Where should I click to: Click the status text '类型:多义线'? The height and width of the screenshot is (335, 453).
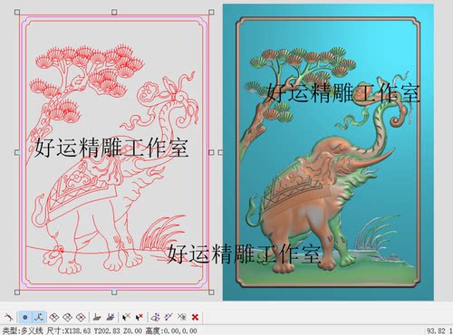[x=23, y=330]
